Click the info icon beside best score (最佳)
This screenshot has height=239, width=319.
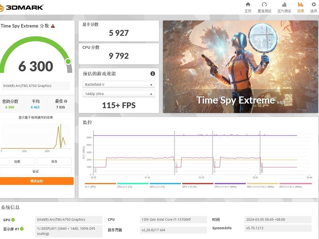point(65,101)
